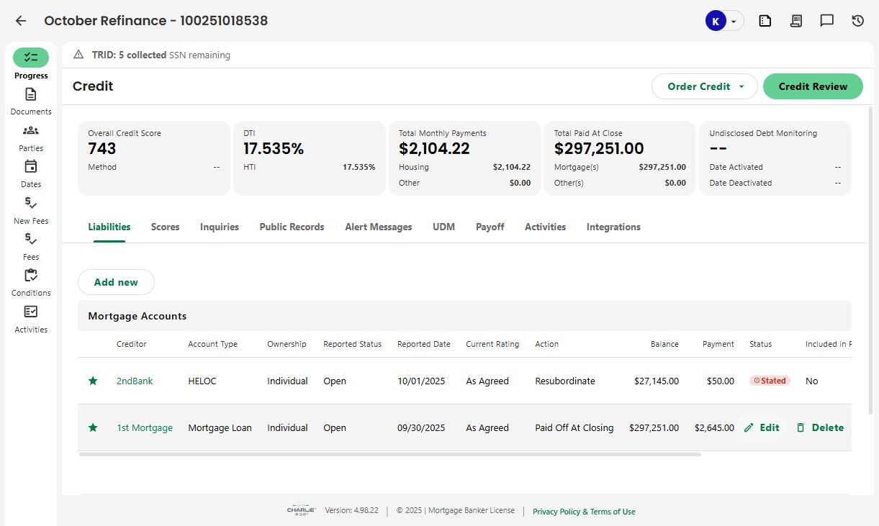
Task: Click the Credit Review button
Action: pos(812,86)
